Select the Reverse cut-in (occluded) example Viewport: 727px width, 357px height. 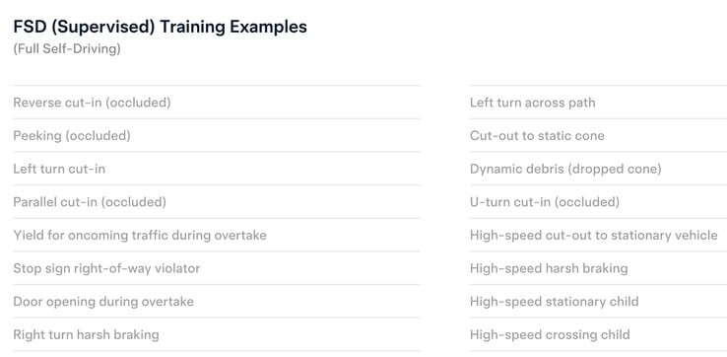coord(217,103)
